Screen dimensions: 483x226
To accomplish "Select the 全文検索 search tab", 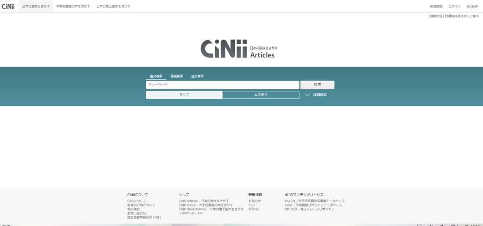I will (x=198, y=76).
